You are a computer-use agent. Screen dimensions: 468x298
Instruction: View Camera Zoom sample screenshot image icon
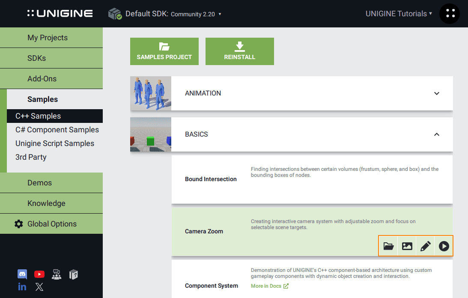(x=407, y=246)
